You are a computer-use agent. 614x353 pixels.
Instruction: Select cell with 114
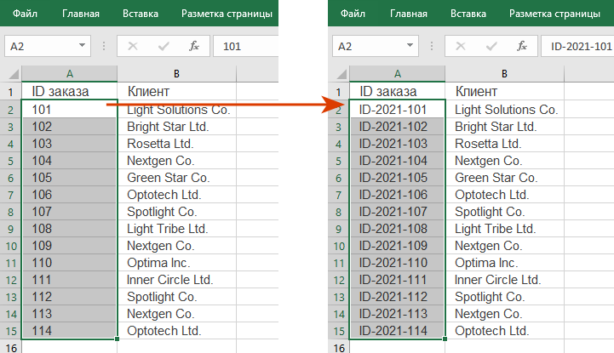(x=69, y=331)
